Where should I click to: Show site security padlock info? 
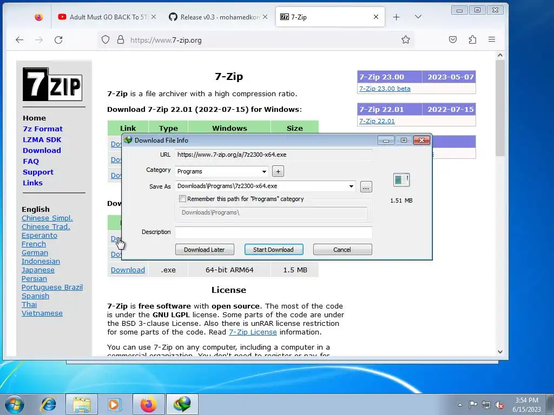(x=121, y=39)
